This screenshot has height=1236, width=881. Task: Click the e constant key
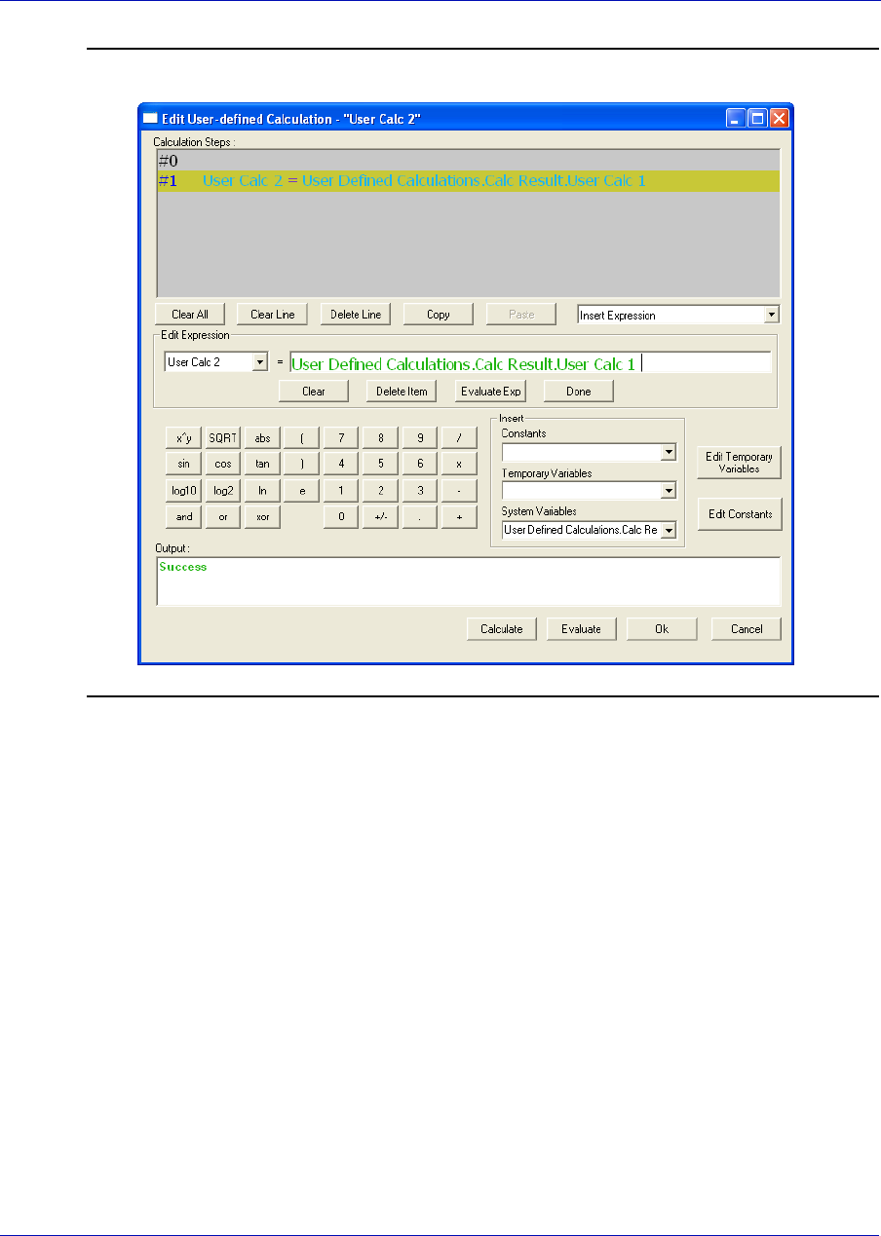[302, 491]
